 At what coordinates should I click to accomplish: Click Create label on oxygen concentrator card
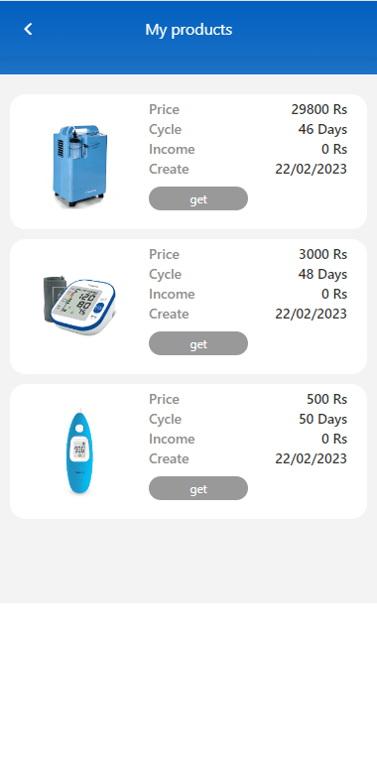coord(169,170)
